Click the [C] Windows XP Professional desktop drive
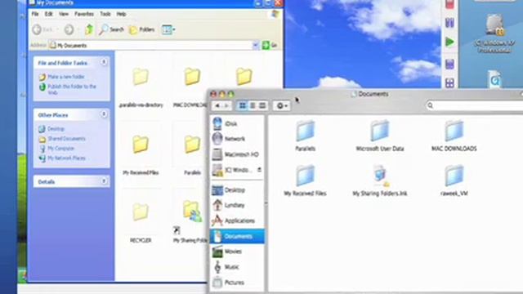Viewport: 523px width, 294px height. coord(494,33)
